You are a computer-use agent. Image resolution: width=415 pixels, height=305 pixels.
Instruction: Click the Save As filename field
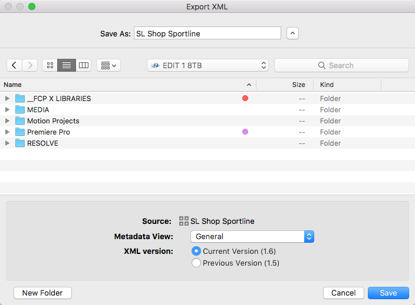[207, 33]
